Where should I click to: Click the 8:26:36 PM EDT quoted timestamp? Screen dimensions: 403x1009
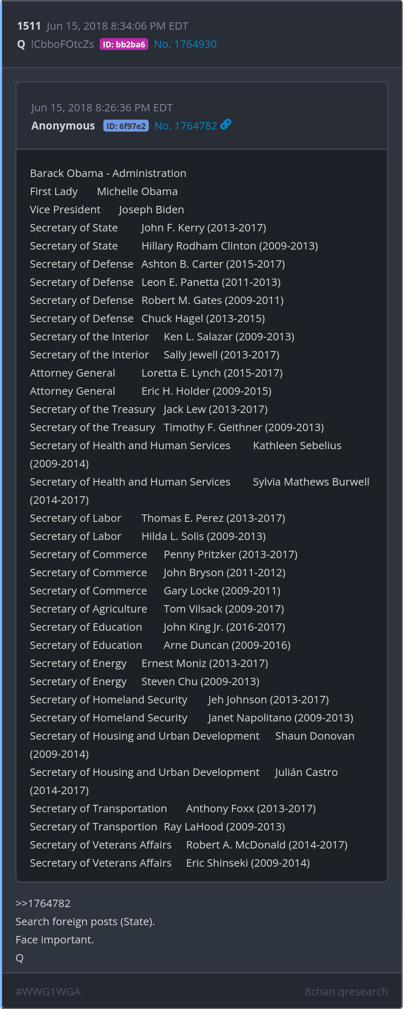(102, 108)
